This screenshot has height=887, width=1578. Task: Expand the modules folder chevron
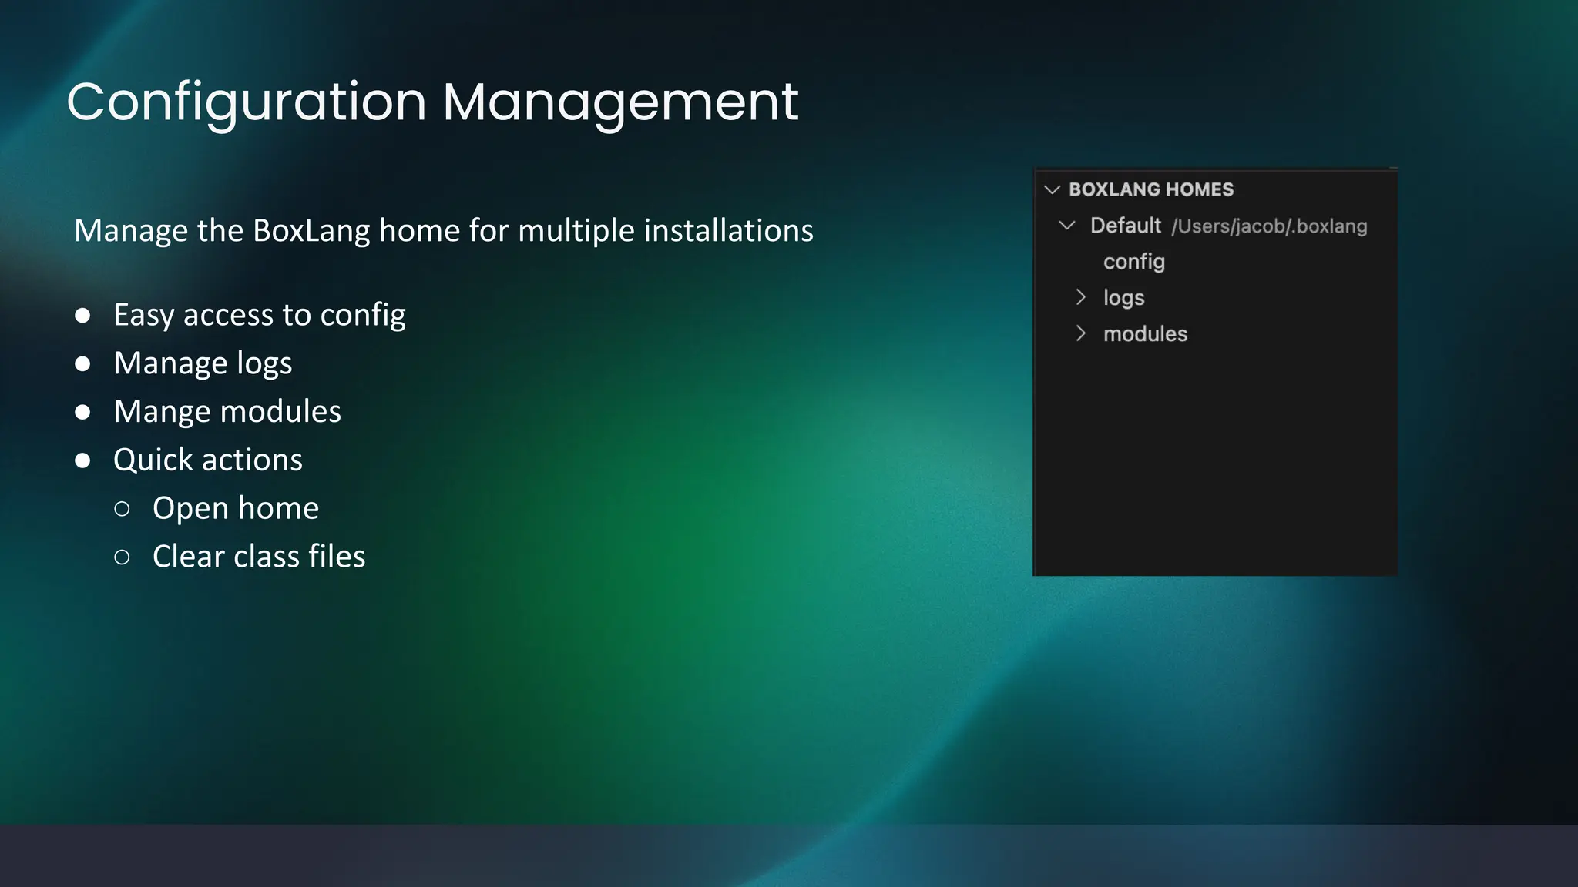click(x=1081, y=333)
